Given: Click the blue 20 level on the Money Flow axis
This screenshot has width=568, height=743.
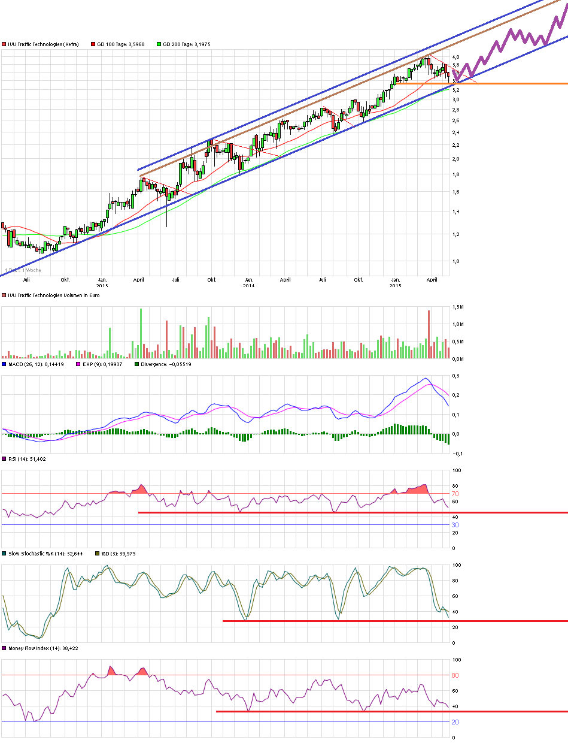Looking at the screenshot, I should (455, 722).
